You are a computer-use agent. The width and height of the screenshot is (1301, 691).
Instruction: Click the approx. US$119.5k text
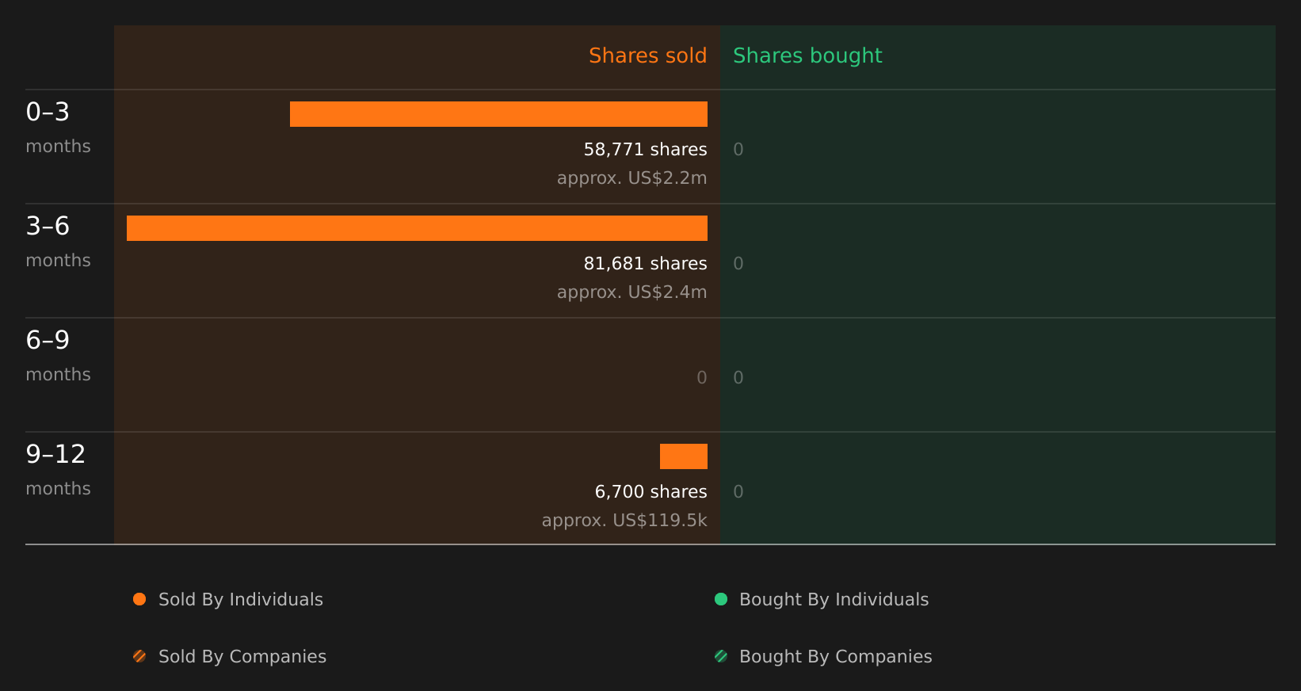click(x=624, y=521)
